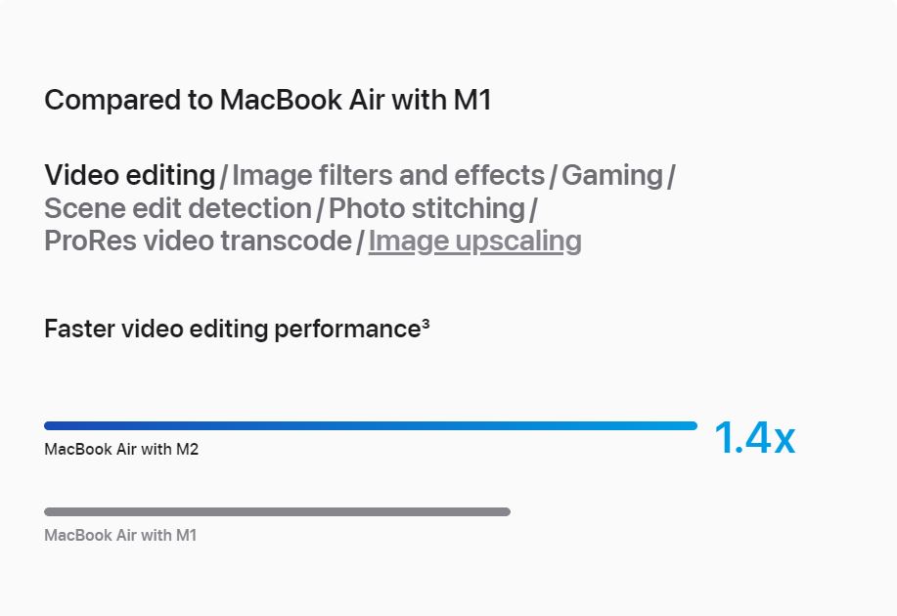The width and height of the screenshot is (897, 616).
Task: Open the underlined Image upscaling link
Action: [x=474, y=242]
